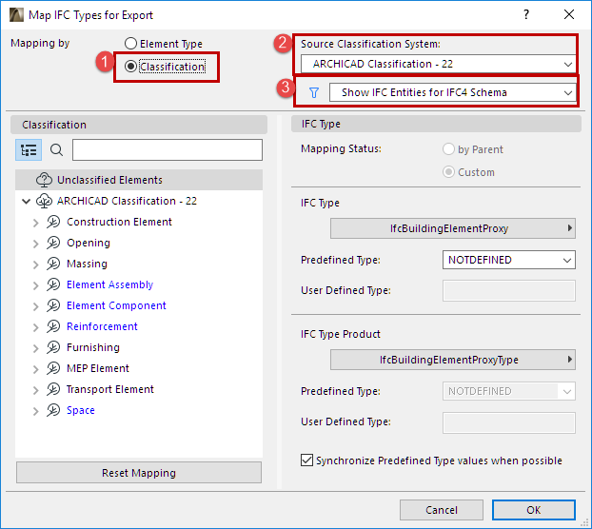Select Space tree item
This screenshot has width=592, height=529.
(x=80, y=410)
